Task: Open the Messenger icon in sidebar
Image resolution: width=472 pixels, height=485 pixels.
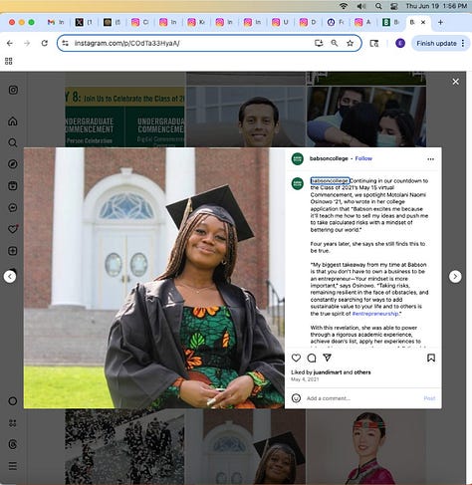Action: coord(13,207)
